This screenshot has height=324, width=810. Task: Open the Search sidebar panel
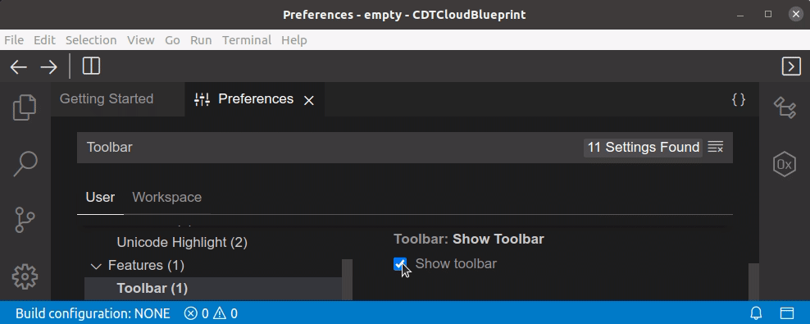(25, 164)
